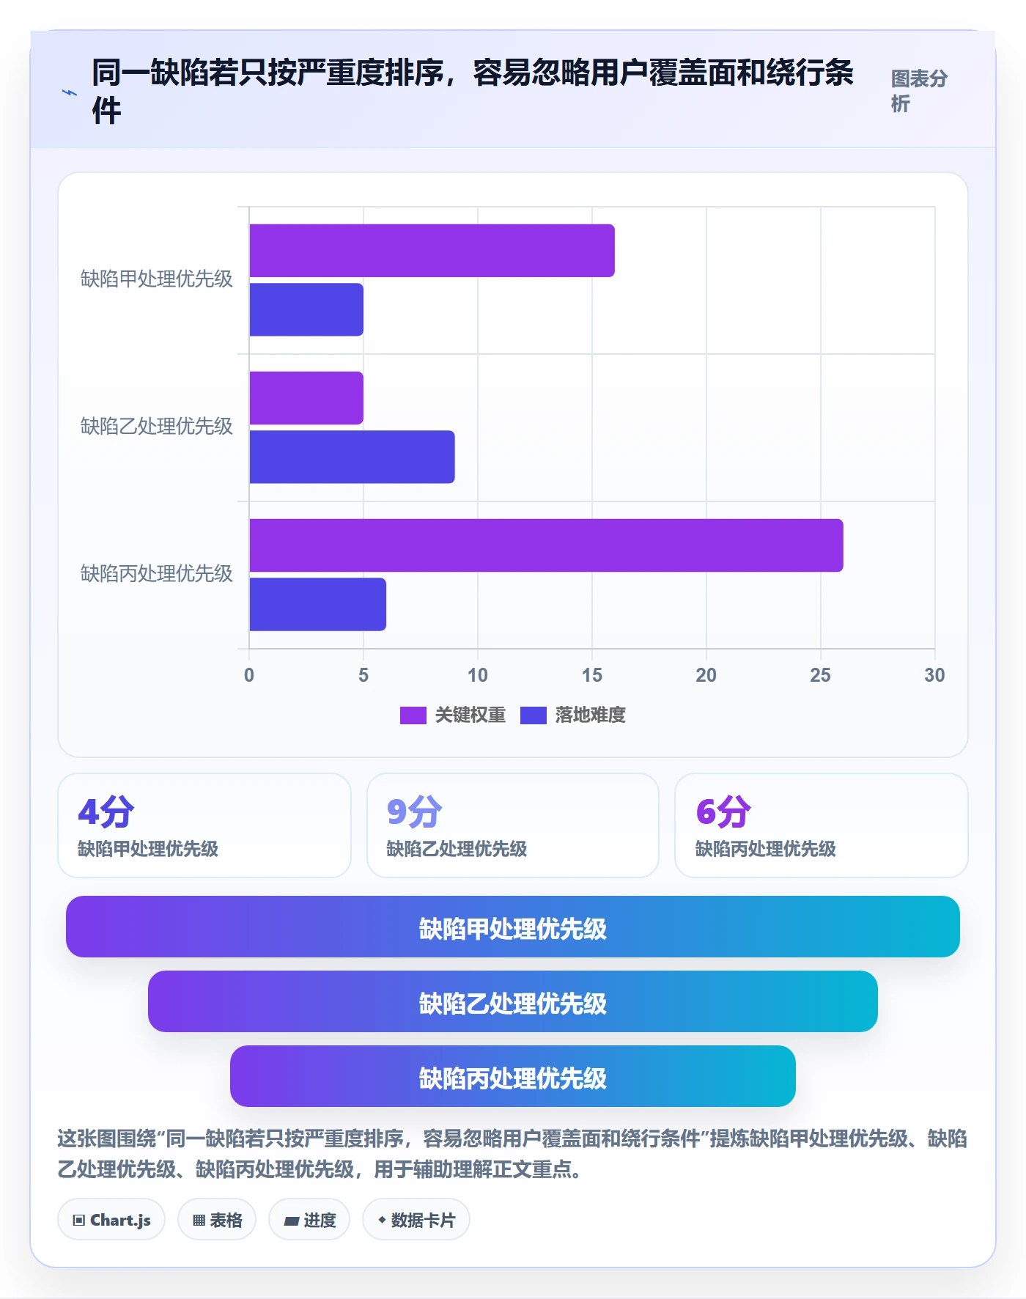Click the 图表分析 label in the header
Screen dimensions: 1026x1299
point(920,91)
